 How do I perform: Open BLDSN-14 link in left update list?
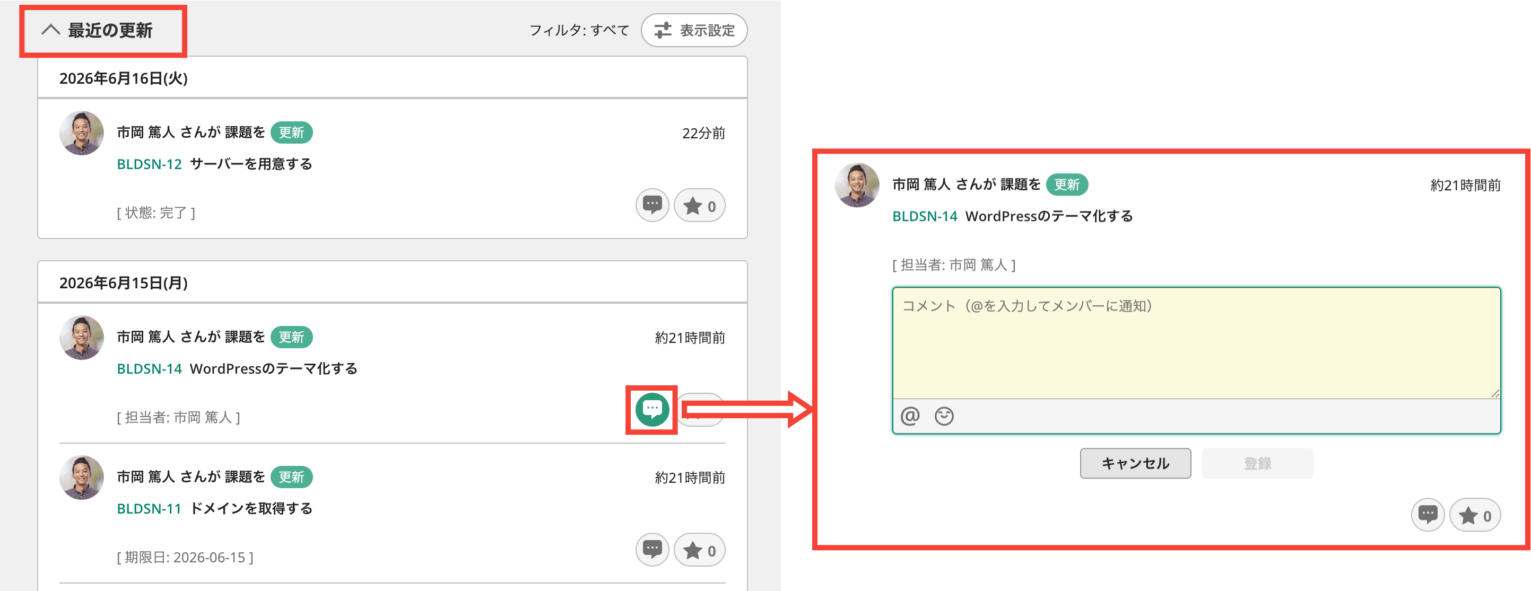coord(149,369)
